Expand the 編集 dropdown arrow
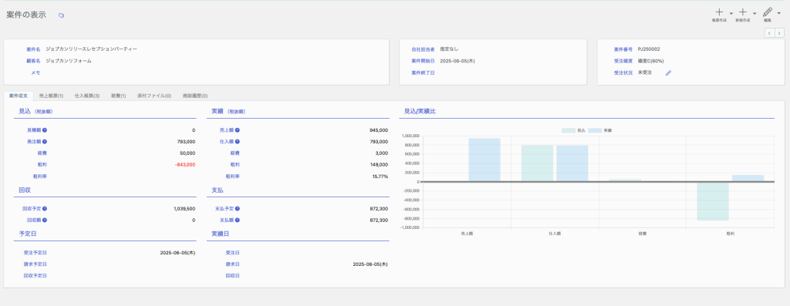Viewport: 790px width, 306px height. (779, 14)
